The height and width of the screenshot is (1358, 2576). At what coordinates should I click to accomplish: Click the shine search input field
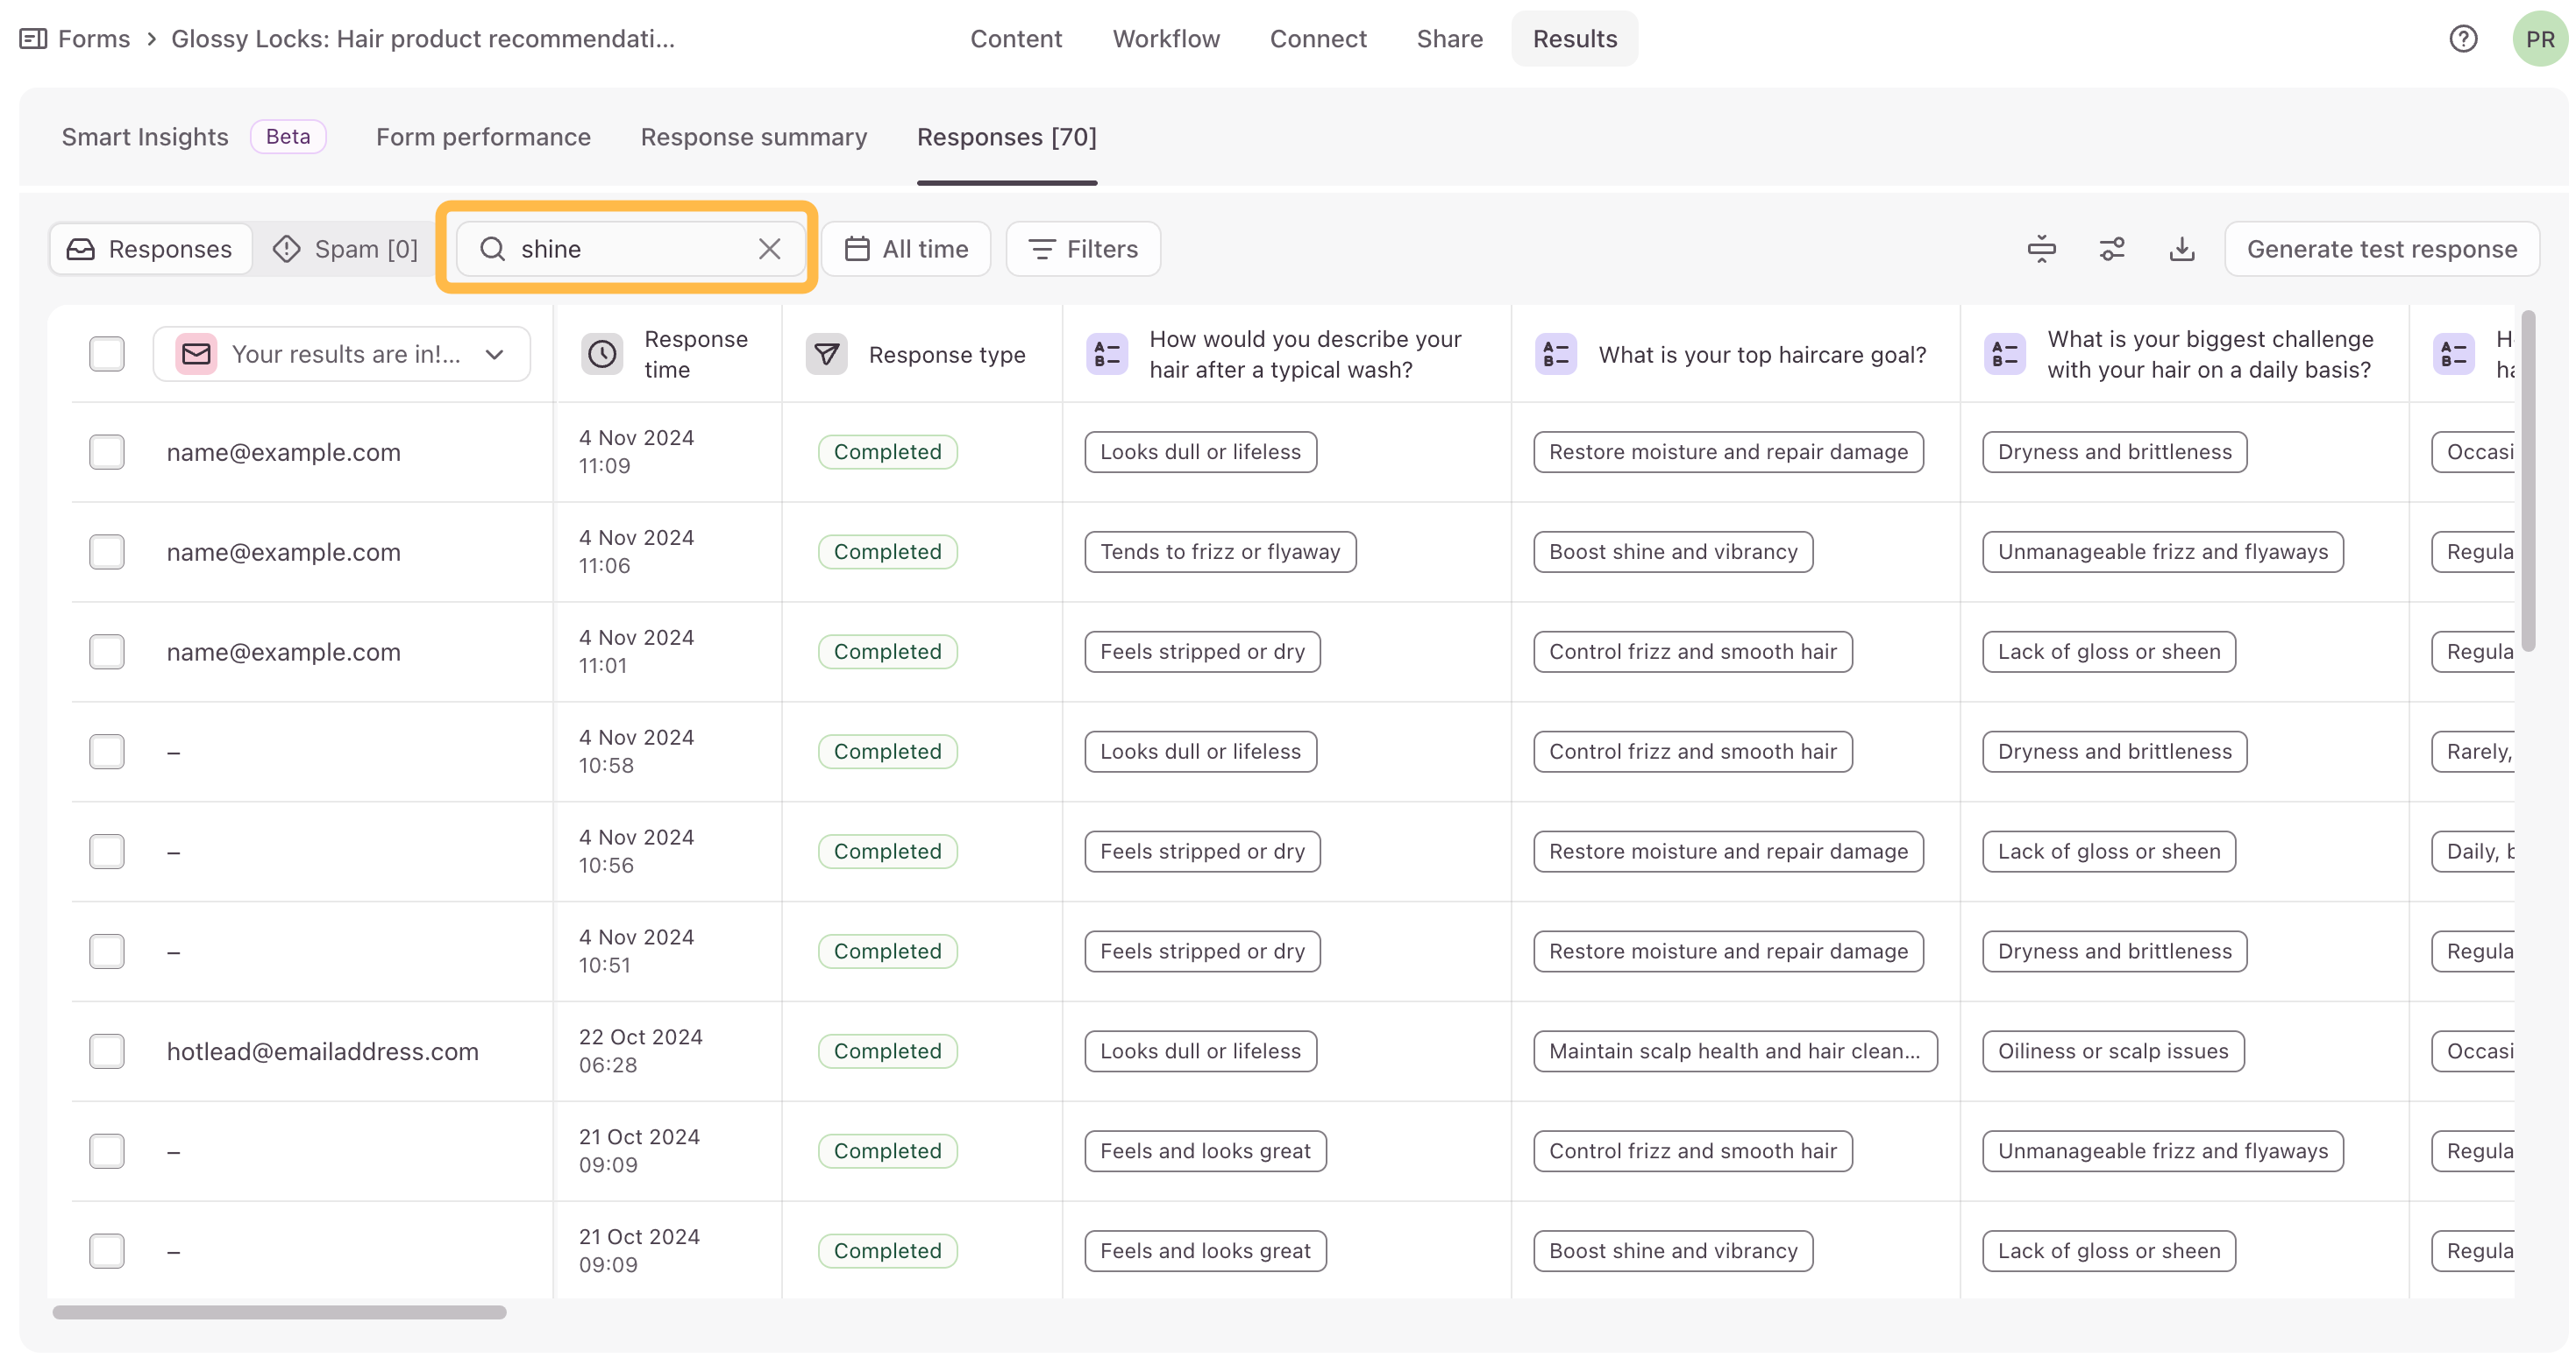coord(631,249)
